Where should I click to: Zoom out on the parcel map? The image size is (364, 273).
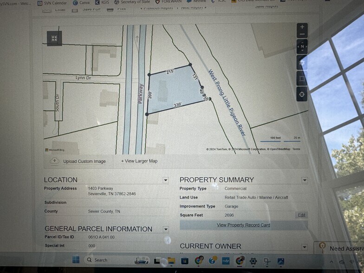tap(302, 35)
